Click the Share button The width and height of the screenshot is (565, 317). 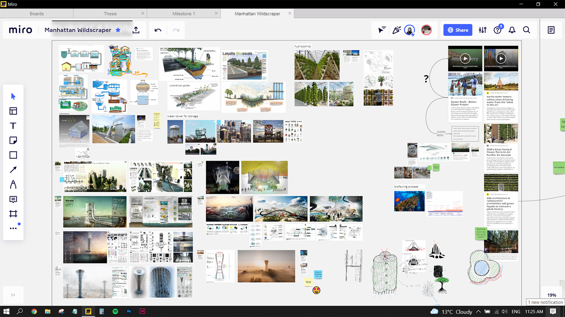[457, 30]
